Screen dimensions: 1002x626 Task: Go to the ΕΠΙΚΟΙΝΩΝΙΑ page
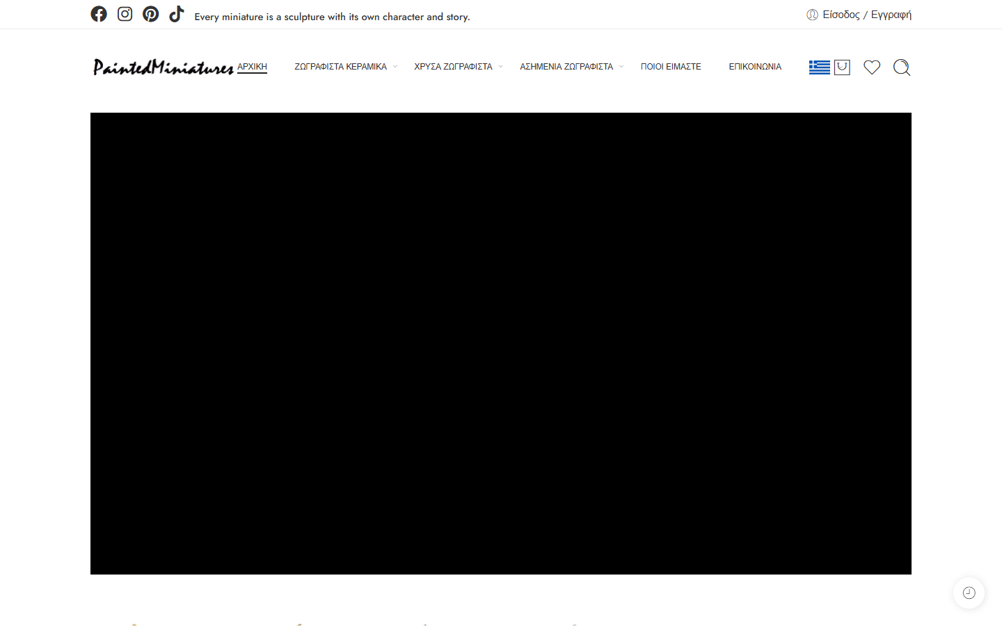pyautogui.click(x=755, y=67)
